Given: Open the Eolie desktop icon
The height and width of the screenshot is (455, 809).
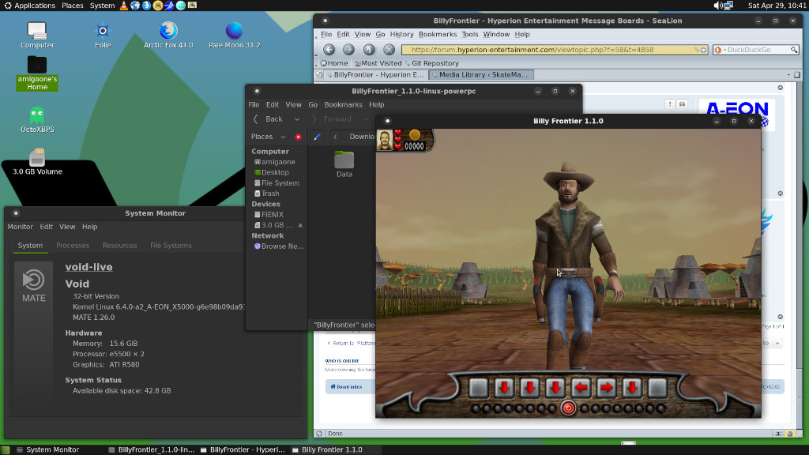Looking at the screenshot, I should tap(103, 35).
